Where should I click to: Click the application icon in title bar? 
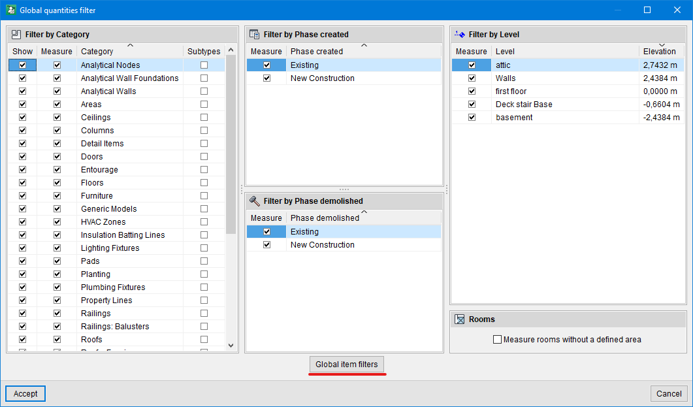(10, 10)
